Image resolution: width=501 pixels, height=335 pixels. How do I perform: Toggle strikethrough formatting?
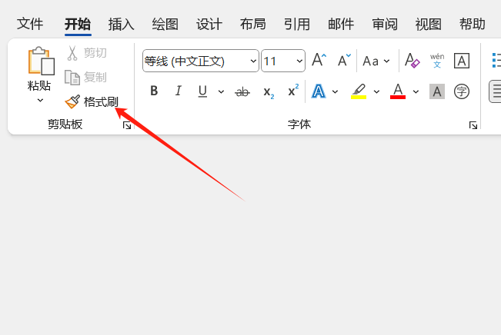pyautogui.click(x=242, y=91)
